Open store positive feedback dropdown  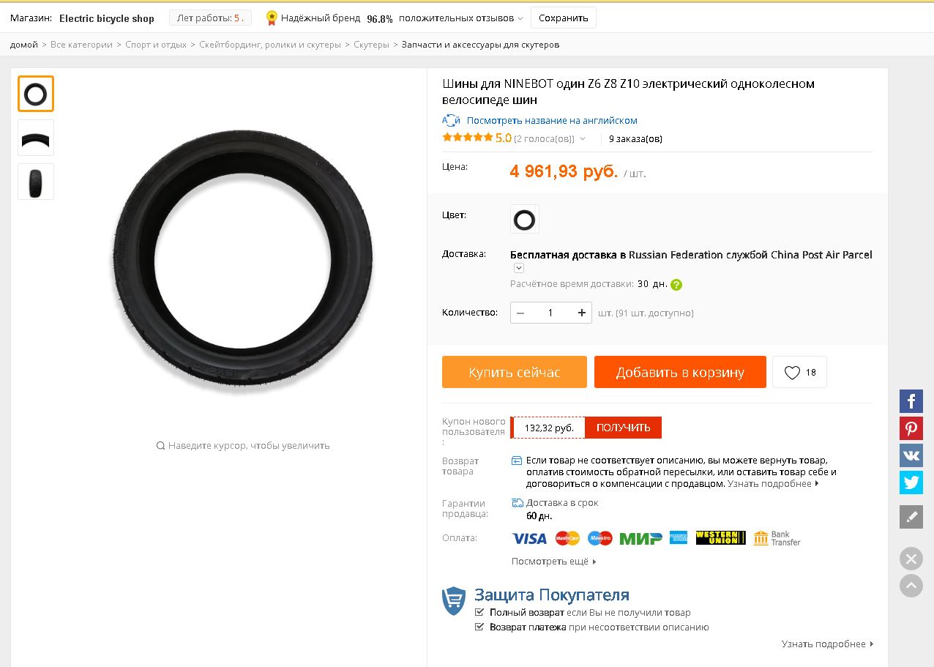[x=520, y=18]
